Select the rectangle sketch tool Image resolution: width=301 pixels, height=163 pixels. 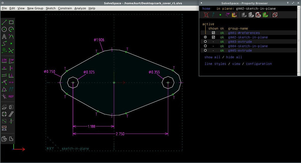[11, 22]
